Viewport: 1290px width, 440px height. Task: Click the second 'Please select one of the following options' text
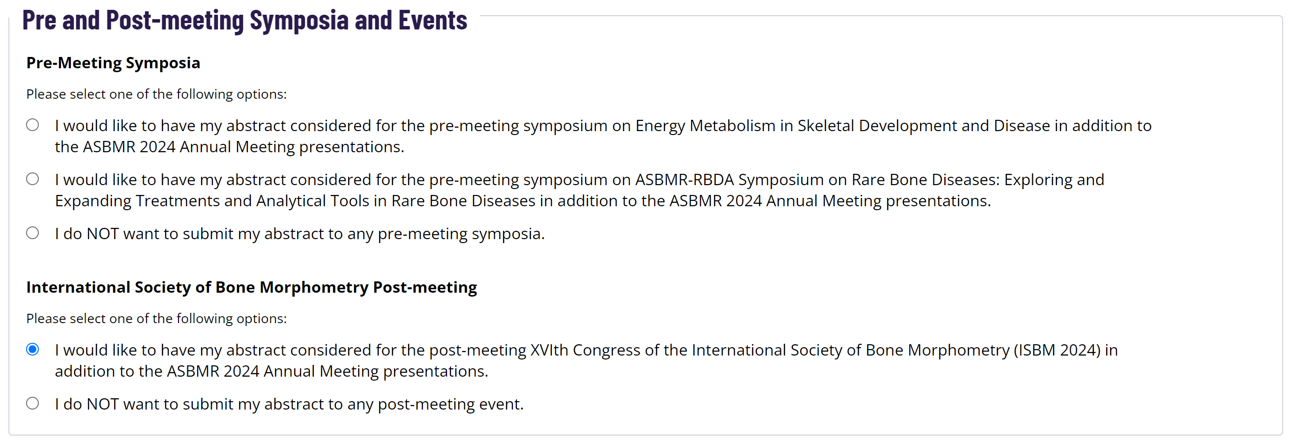pyautogui.click(x=157, y=318)
